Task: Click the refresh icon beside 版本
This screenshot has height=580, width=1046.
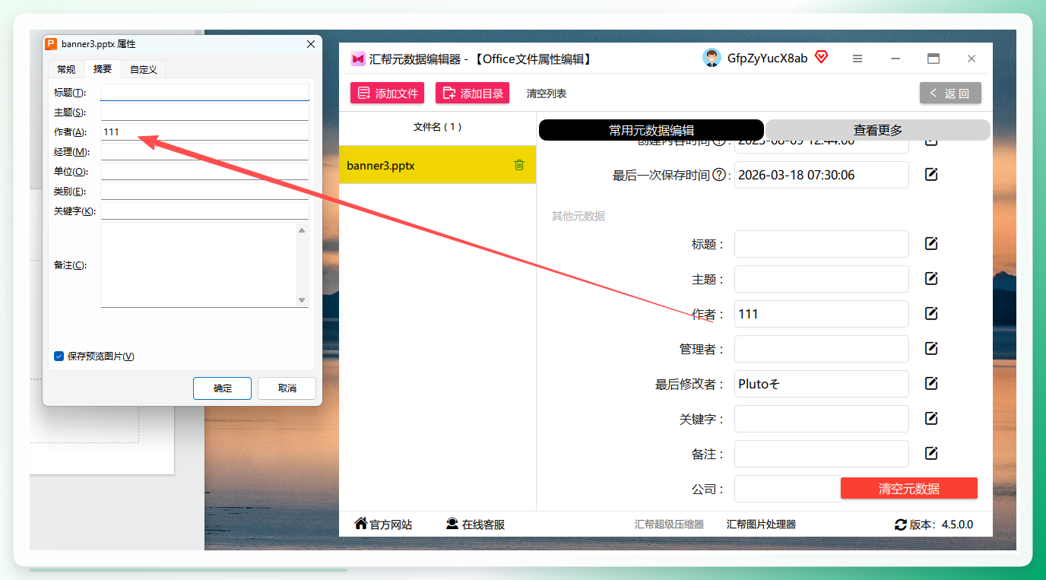Action: [901, 525]
